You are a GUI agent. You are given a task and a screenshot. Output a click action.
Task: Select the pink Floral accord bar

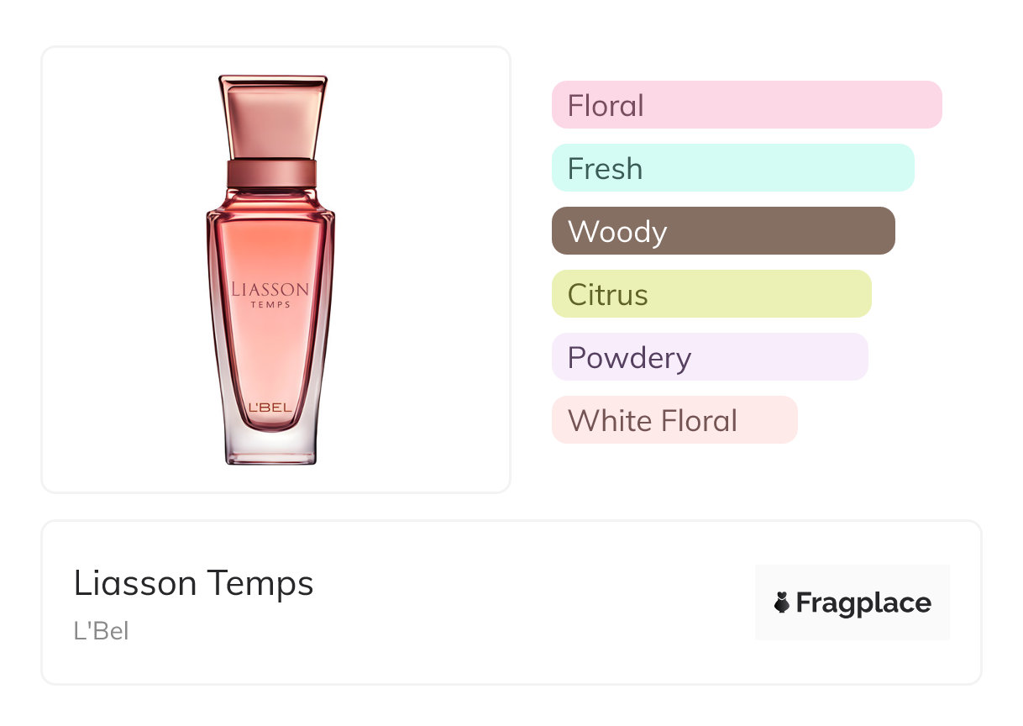click(746, 105)
